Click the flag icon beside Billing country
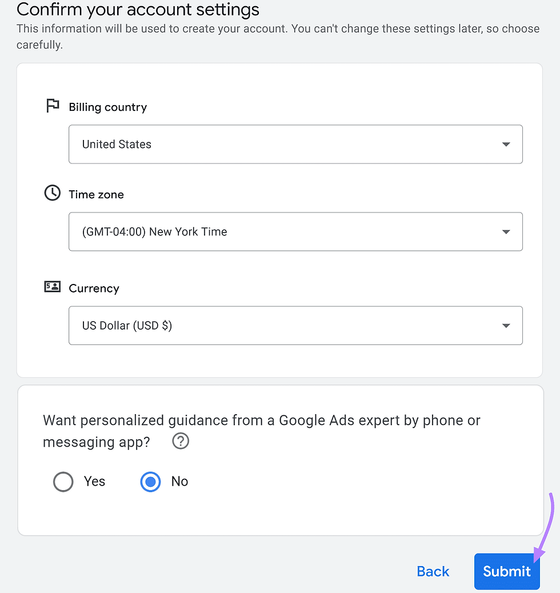Viewport: 560px width, 593px height. click(x=52, y=105)
